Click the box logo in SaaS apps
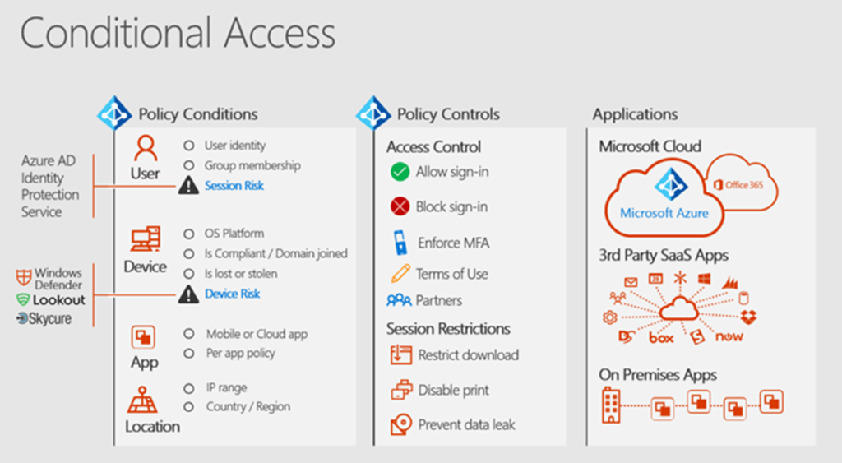Screen dimensions: 842x463 [x=661, y=338]
